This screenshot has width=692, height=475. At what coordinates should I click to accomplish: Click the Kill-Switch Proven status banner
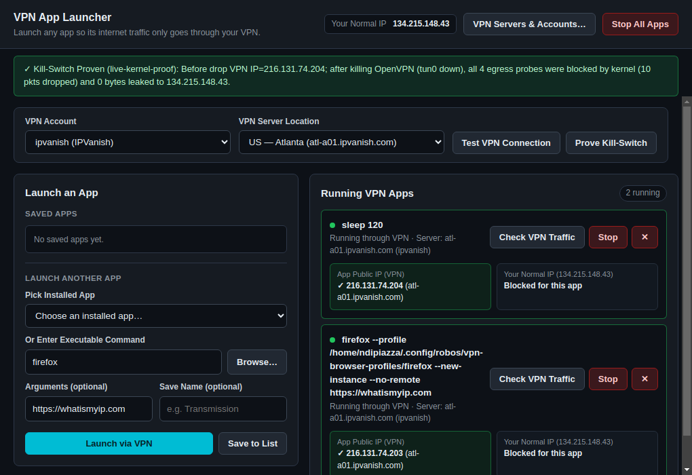(345, 75)
